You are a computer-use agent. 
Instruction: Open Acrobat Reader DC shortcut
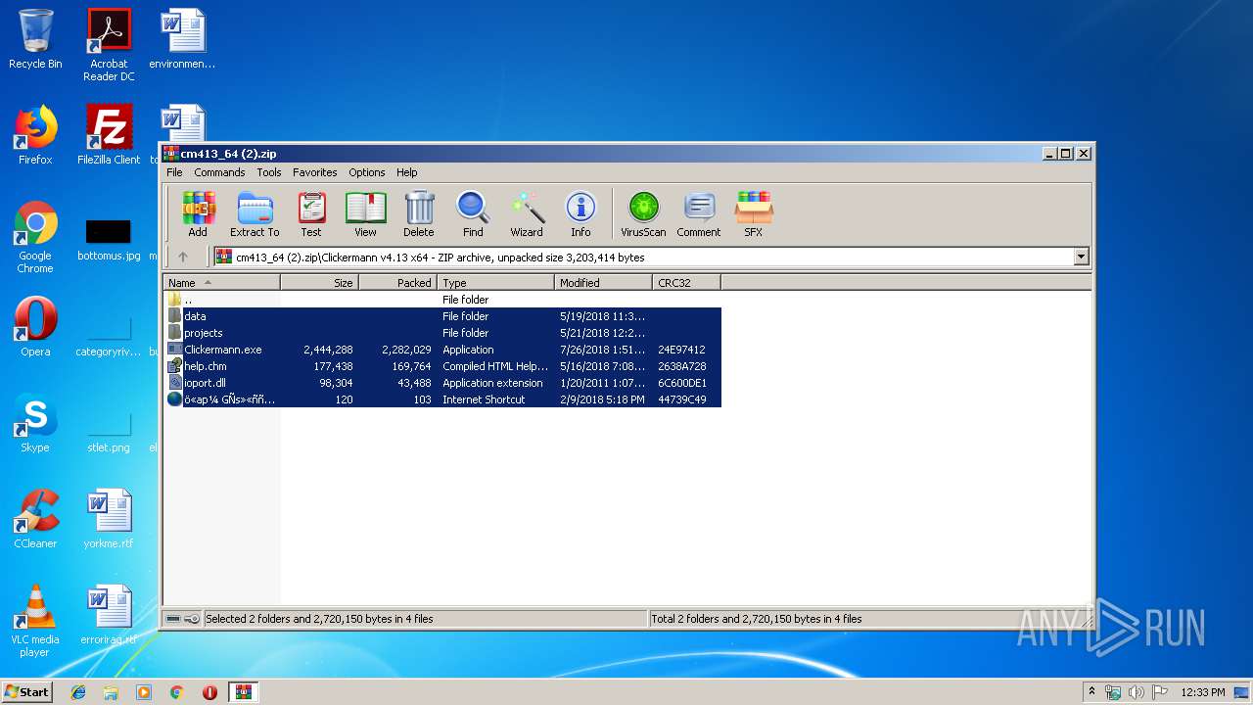[109, 45]
